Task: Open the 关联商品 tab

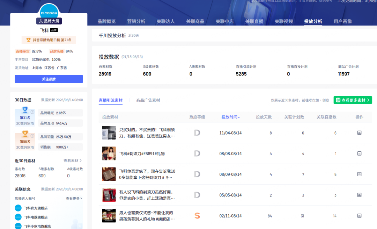Action: point(195,21)
